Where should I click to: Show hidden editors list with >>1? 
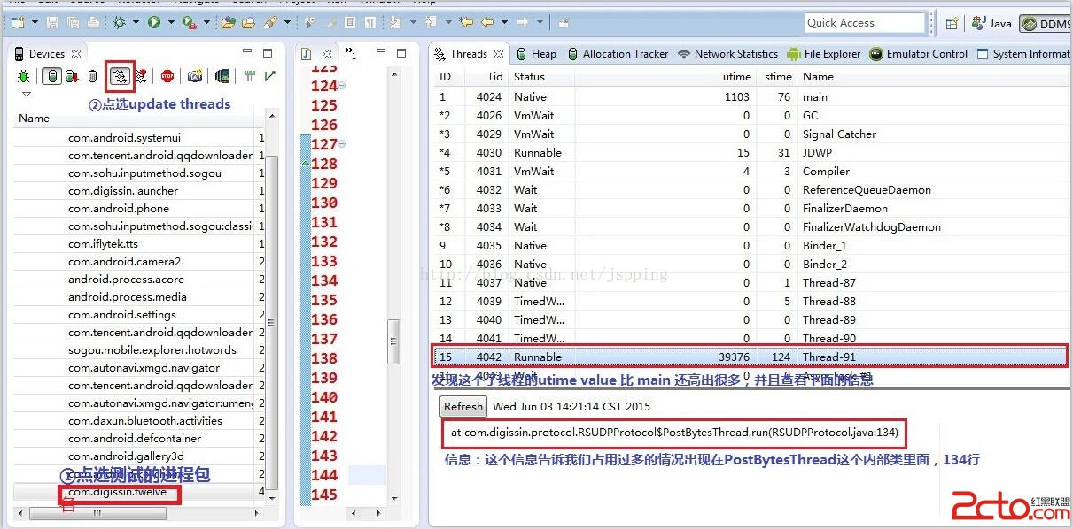(x=350, y=54)
